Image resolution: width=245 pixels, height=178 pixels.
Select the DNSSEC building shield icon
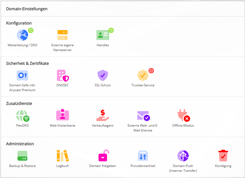click(x=63, y=76)
